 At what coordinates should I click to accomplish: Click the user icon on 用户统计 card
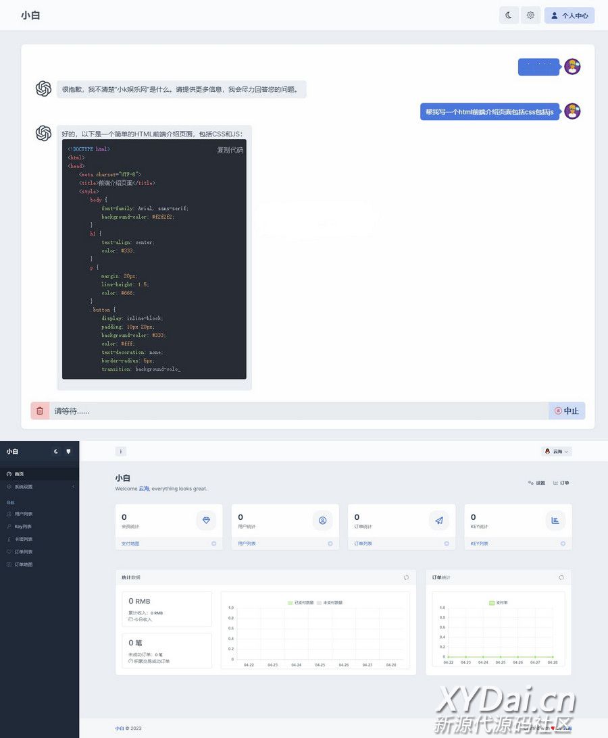point(322,520)
